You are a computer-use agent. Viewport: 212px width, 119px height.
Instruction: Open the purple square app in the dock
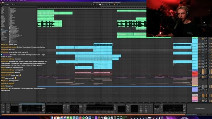(96, 118)
